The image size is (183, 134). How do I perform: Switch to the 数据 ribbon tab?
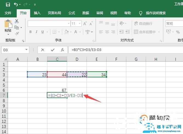pos(86,13)
